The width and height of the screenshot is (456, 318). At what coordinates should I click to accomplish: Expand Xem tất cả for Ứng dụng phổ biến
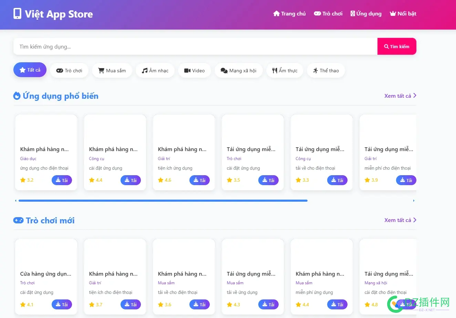point(400,96)
